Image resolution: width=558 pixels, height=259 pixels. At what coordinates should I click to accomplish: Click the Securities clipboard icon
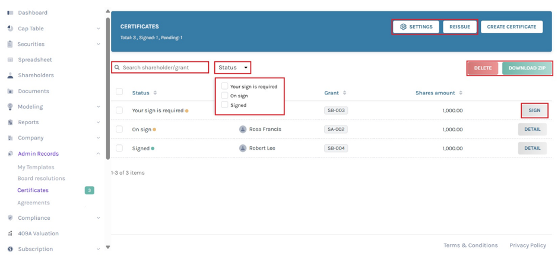point(10,44)
